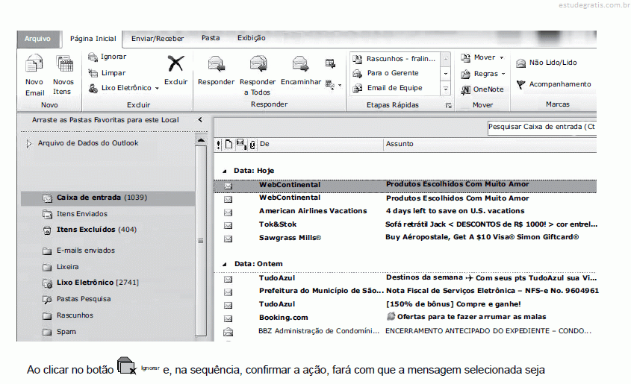
Task: Click the Novo Email icon
Action: pyautogui.click(x=34, y=64)
